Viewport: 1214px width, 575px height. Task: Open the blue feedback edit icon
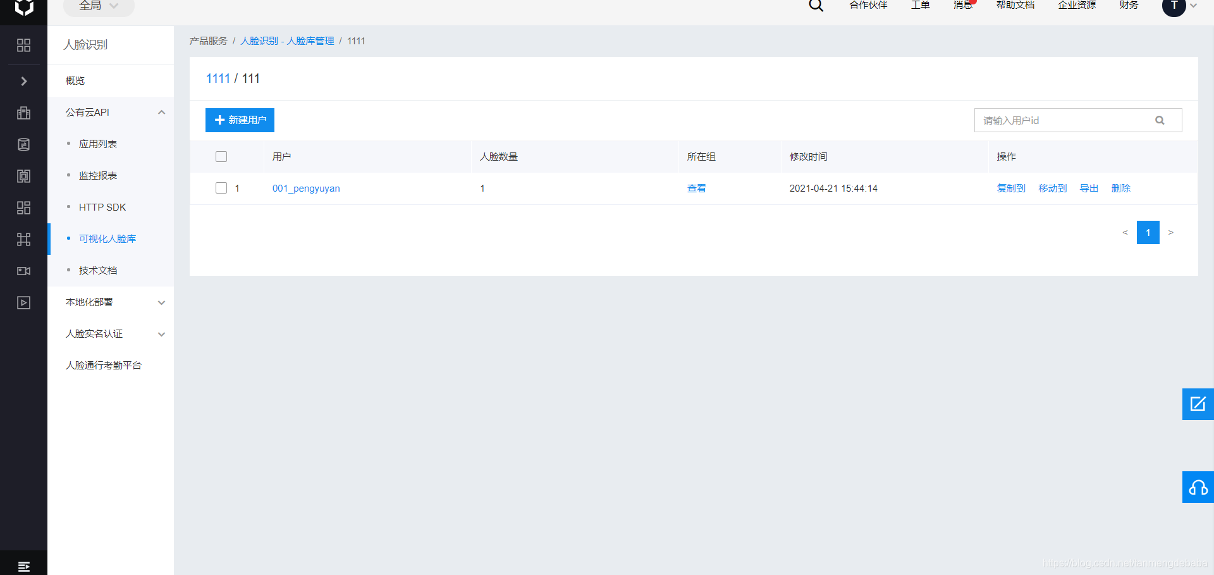click(x=1198, y=404)
